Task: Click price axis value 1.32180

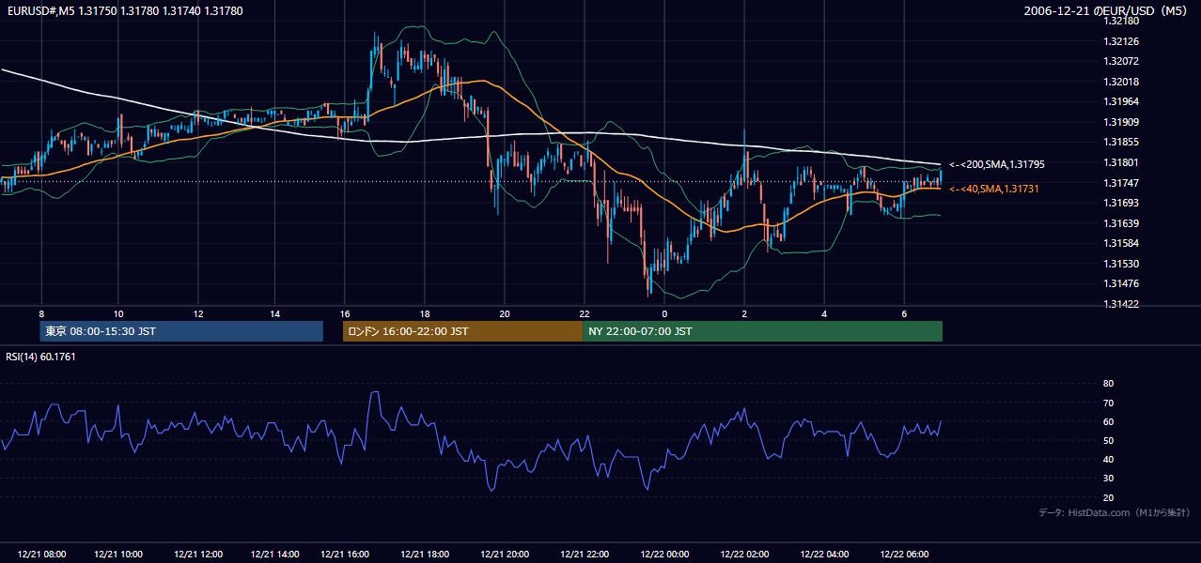Action: pyautogui.click(x=1121, y=21)
